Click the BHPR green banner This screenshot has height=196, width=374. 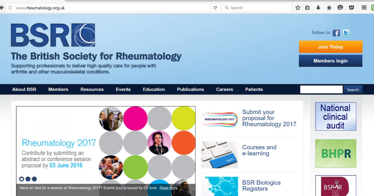(336, 153)
